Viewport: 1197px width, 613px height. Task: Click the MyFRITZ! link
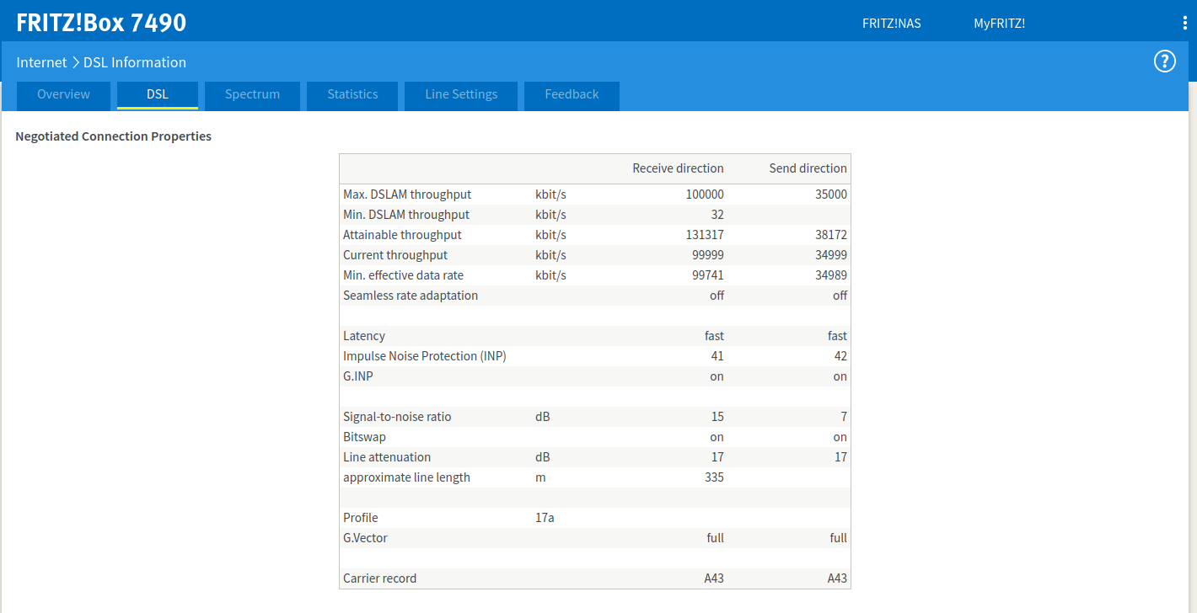tap(999, 24)
